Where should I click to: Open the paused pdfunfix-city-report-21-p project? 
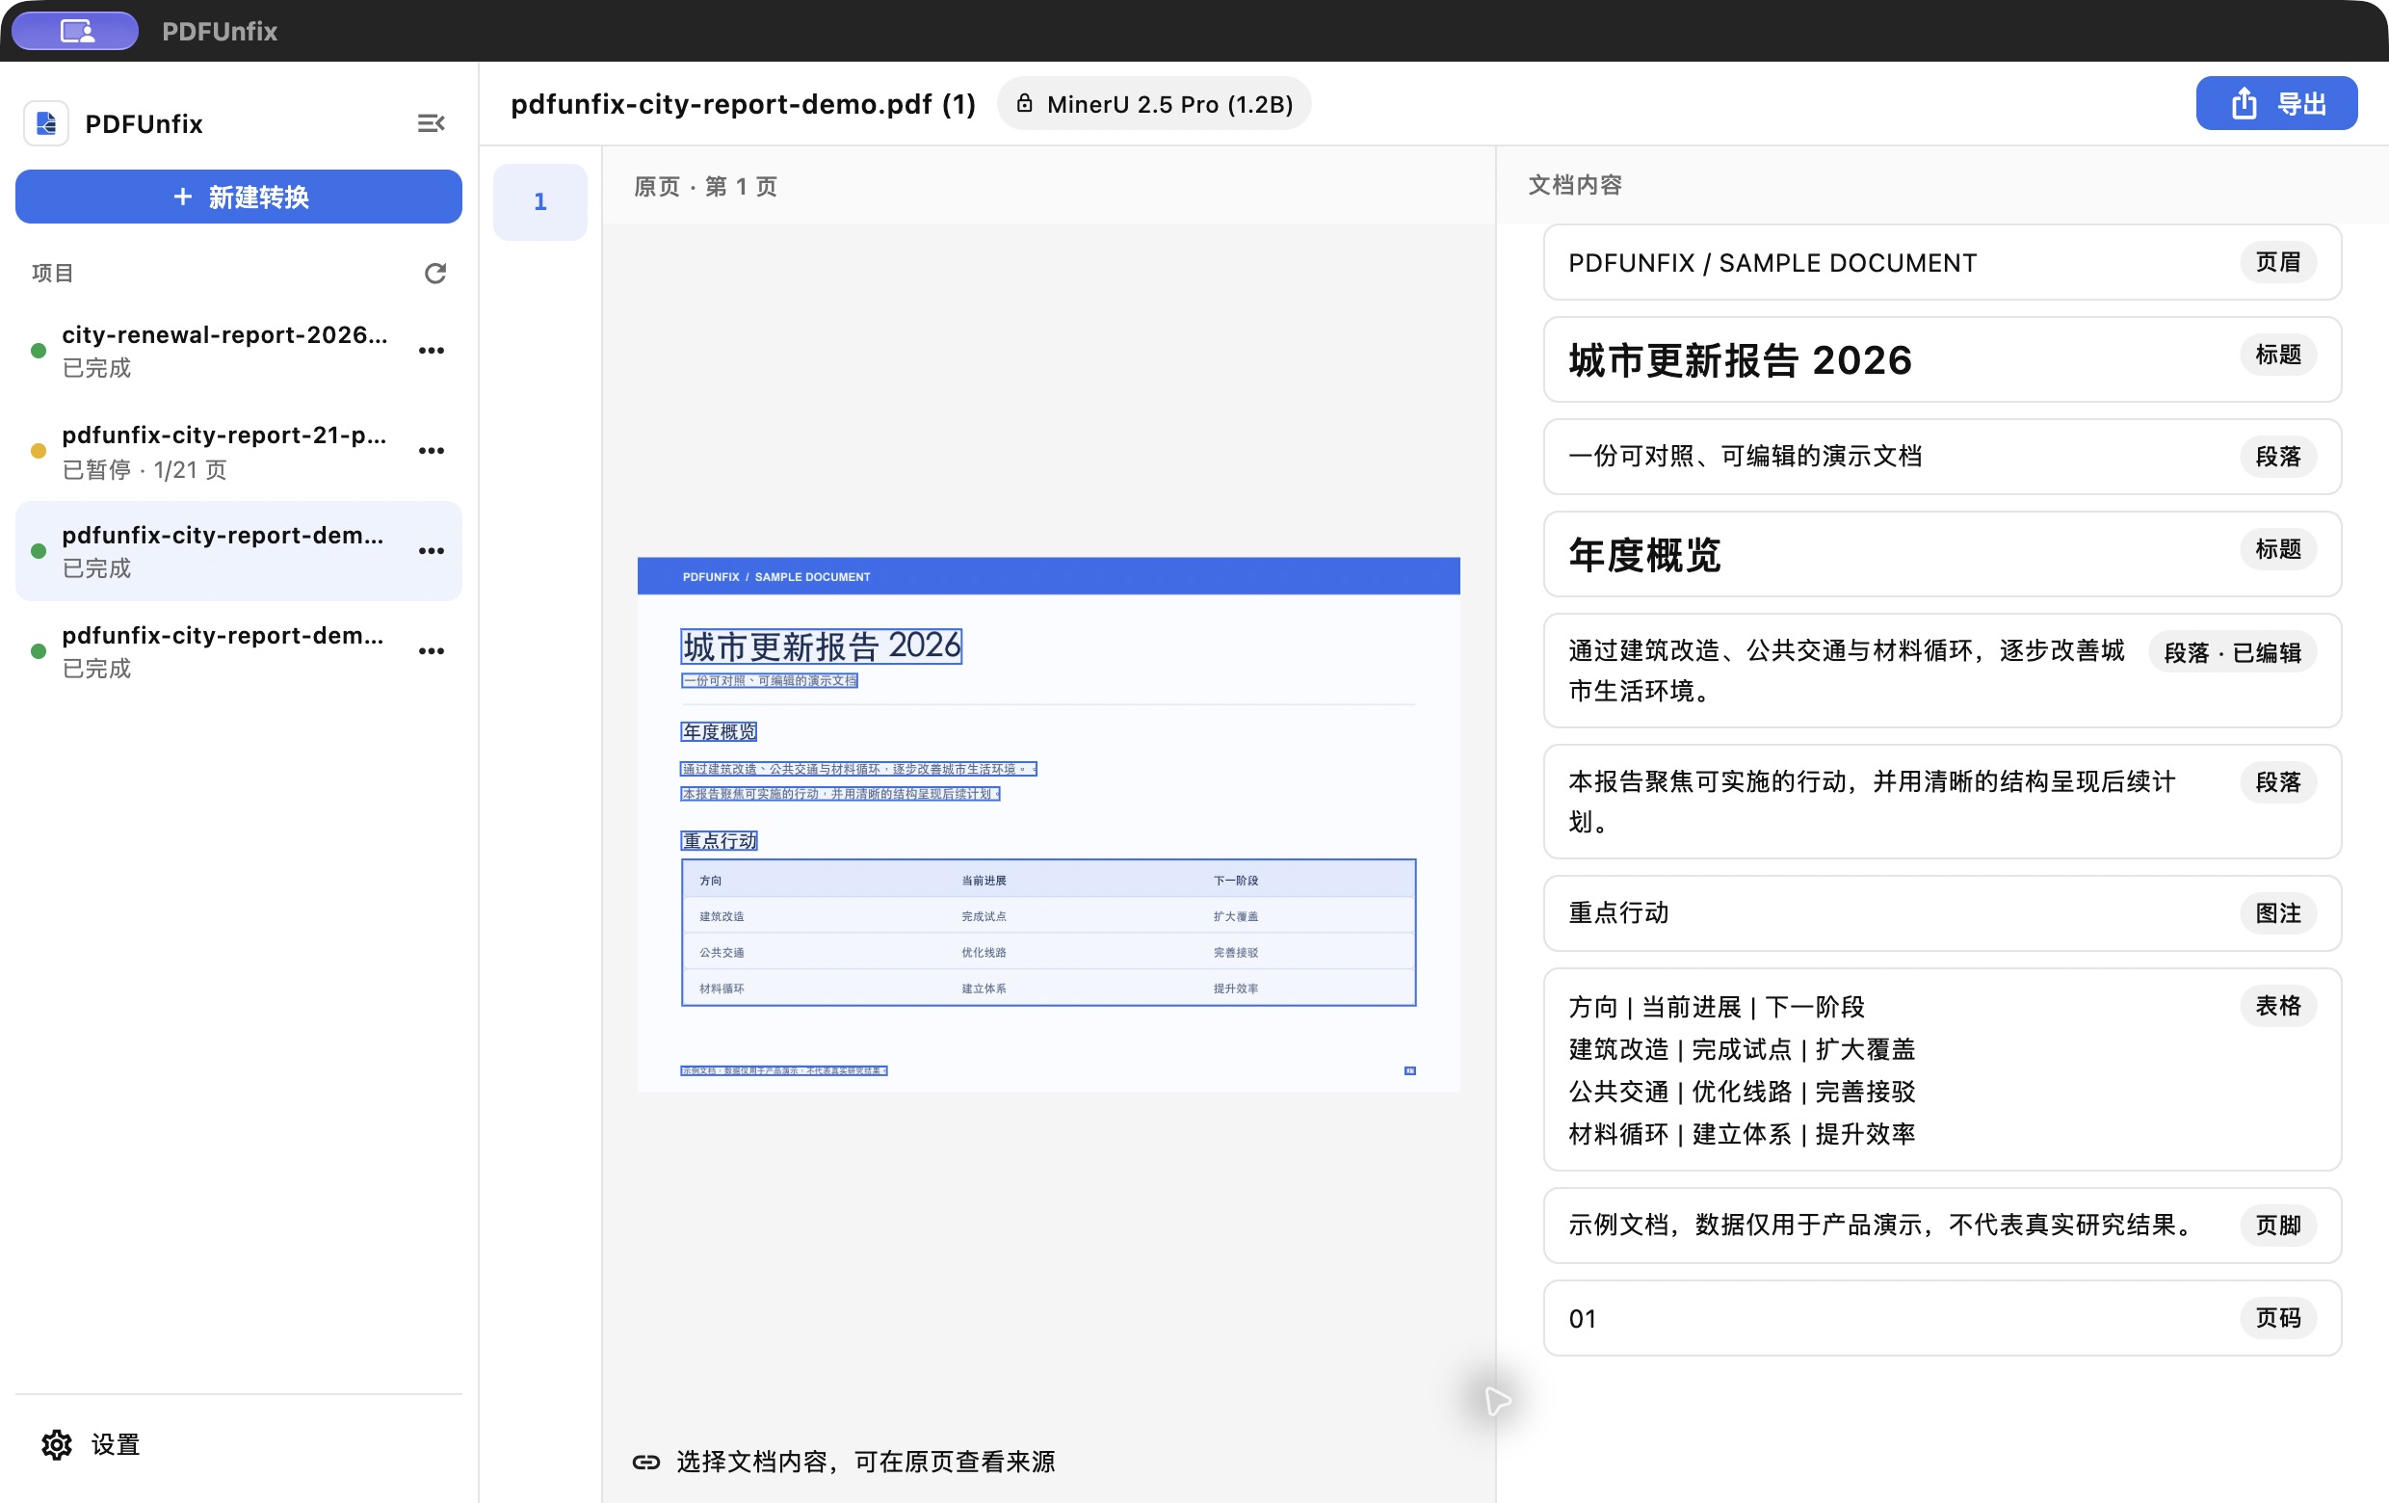tap(238, 450)
